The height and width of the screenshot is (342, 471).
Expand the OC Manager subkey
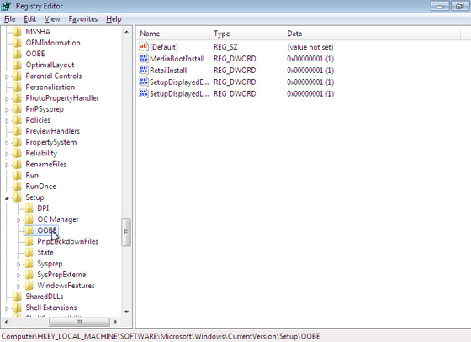(x=19, y=220)
